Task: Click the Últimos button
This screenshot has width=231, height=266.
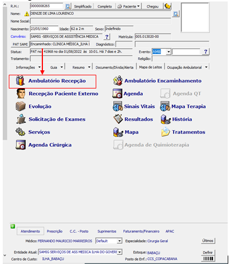Action: [208, 241]
